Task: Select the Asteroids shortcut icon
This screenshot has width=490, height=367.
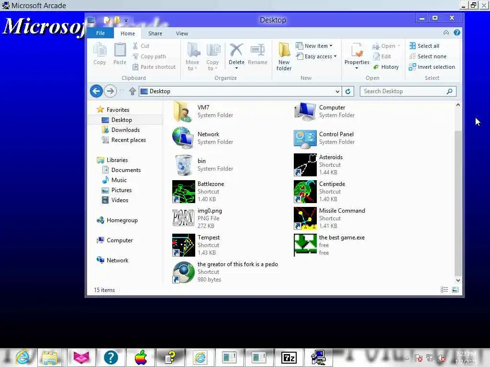Action: click(305, 165)
